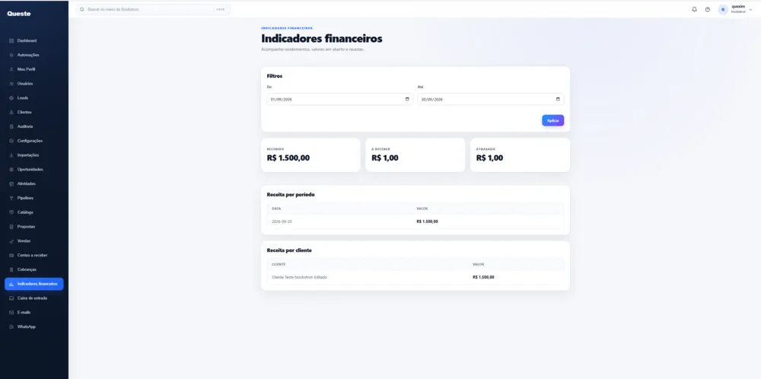Click the Catálogo box icon
This screenshot has height=379, width=761.
(x=11, y=212)
